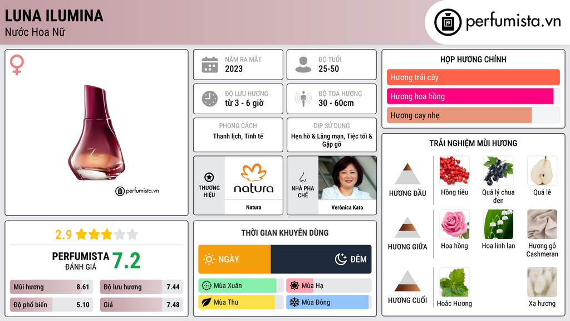Click the projection value 30 - 60cm
The width and height of the screenshot is (570, 321).
click(336, 103)
